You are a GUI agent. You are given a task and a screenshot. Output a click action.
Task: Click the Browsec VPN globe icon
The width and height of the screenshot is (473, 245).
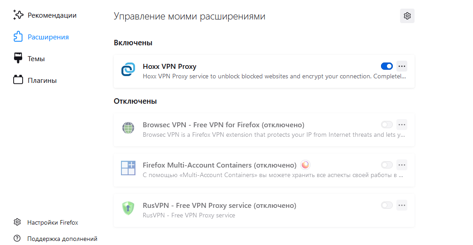point(128,128)
